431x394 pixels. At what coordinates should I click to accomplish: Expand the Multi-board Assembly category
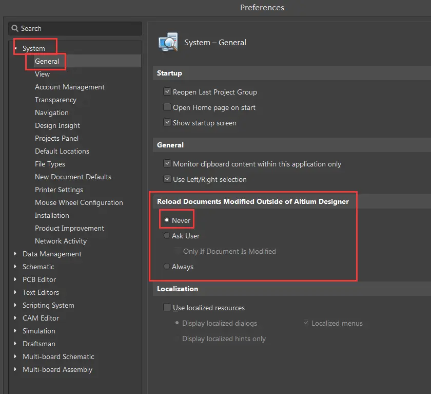pos(15,369)
